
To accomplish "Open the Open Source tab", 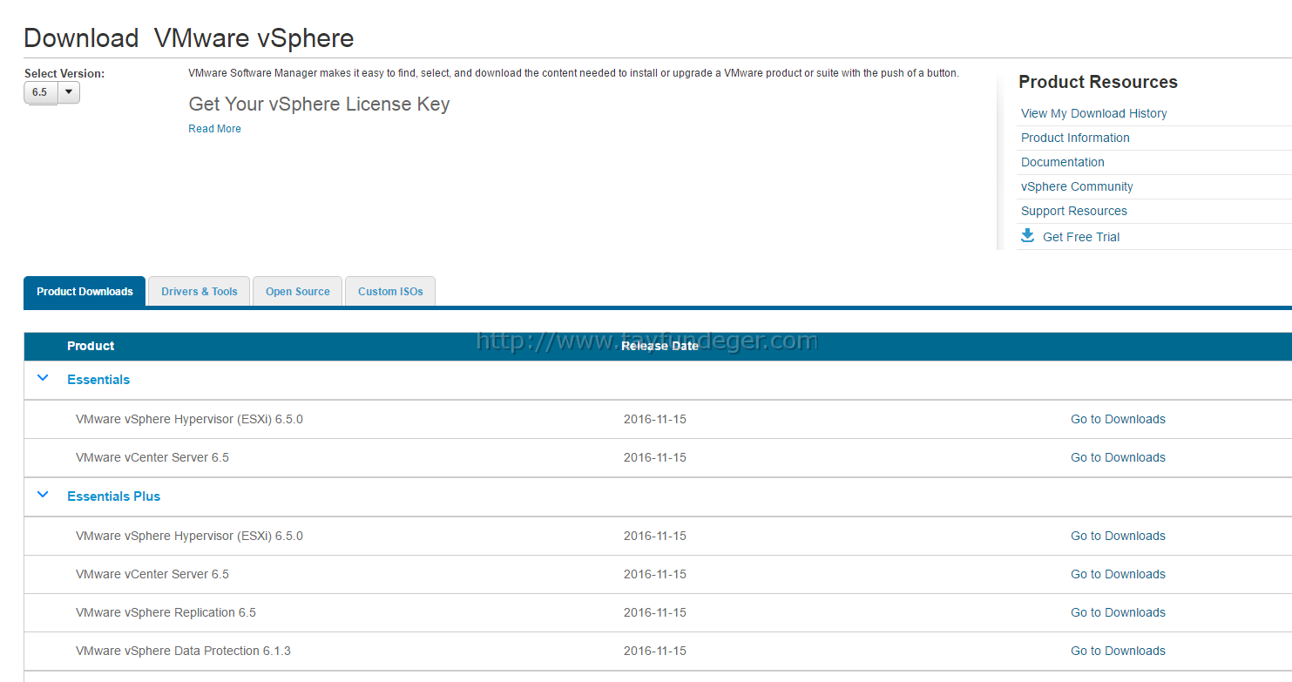I will tap(298, 292).
